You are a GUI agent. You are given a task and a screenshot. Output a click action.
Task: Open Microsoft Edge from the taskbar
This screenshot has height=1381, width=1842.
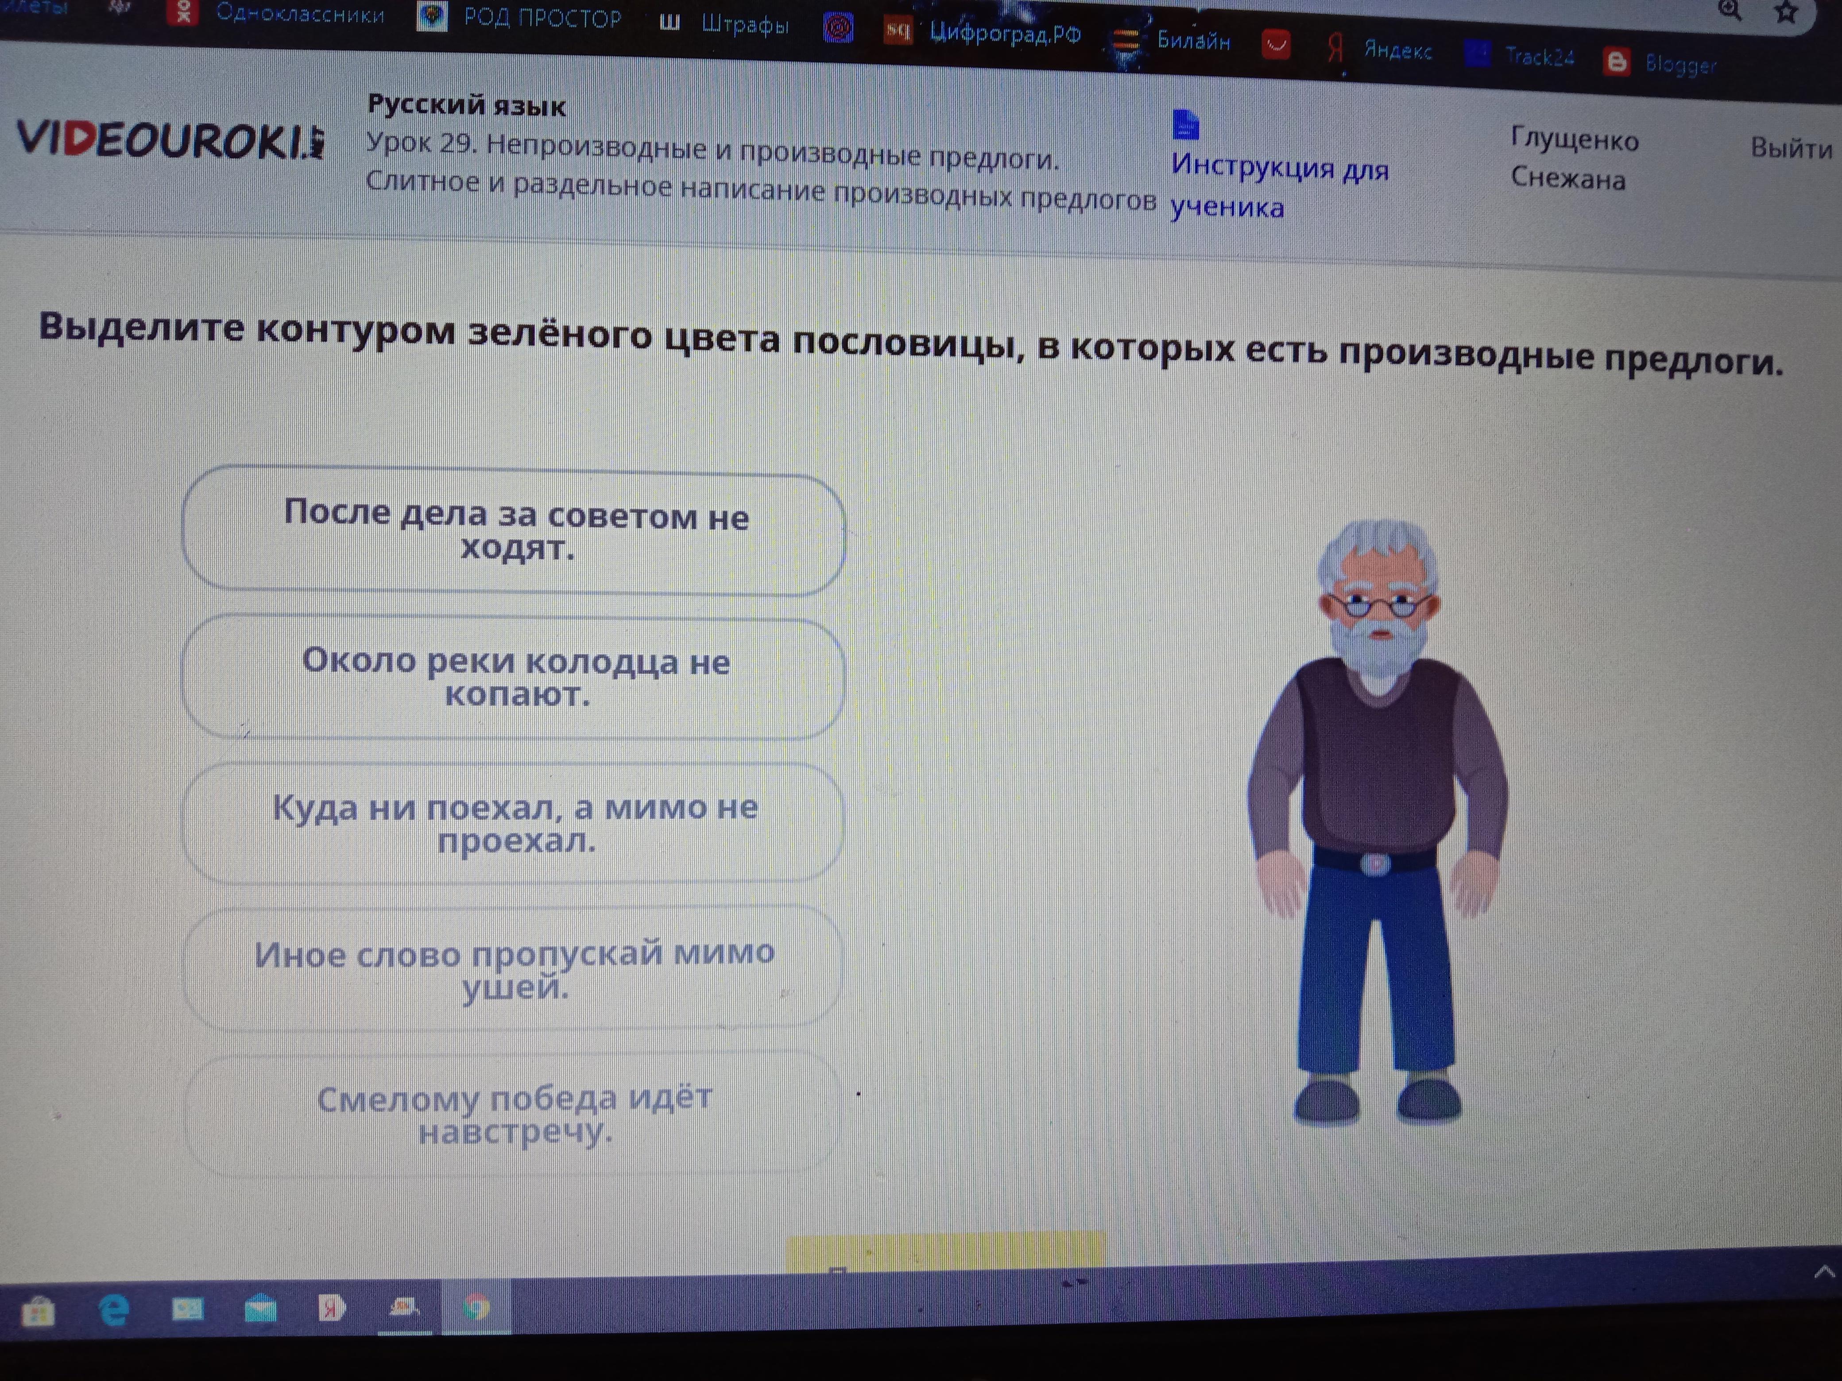[114, 1309]
